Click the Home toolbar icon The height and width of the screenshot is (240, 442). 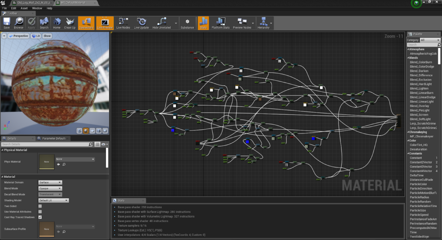click(x=57, y=23)
